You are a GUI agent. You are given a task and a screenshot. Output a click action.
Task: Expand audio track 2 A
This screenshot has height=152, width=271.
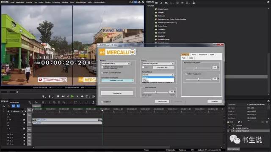[x=8, y=138]
